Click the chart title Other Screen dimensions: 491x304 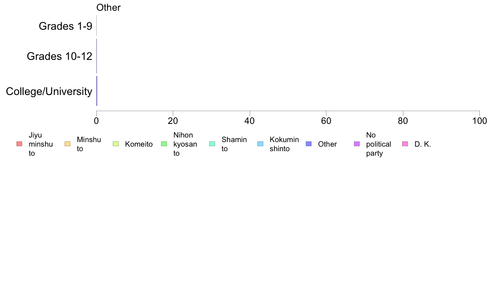coord(108,7)
